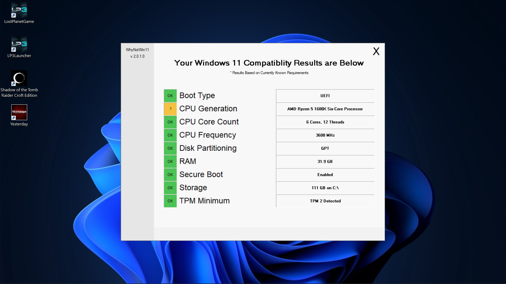Click the OK status for Disk Partitioning
Screen dimensions: 506x284
pyautogui.click(x=170, y=148)
